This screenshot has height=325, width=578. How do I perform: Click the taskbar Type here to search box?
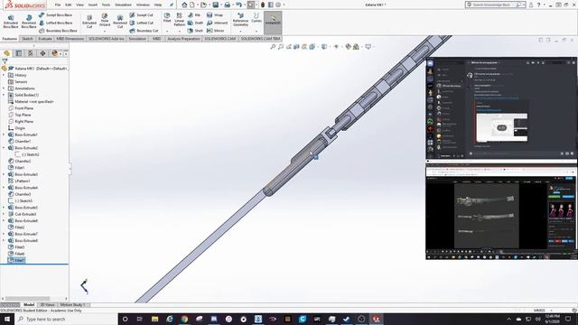tap(66, 319)
